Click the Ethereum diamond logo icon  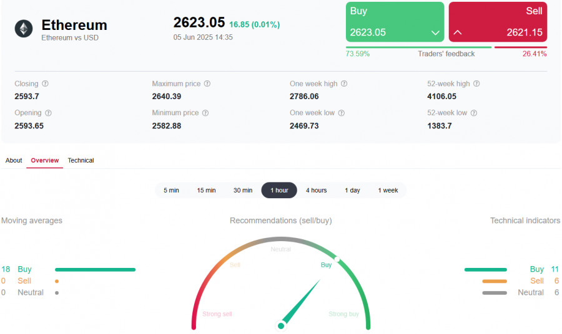pos(24,29)
